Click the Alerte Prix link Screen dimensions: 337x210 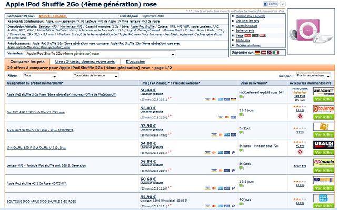coord(243,40)
